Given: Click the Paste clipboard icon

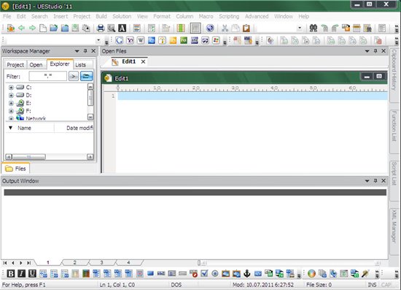Looking at the screenshot, I should pyautogui.click(x=246, y=28).
